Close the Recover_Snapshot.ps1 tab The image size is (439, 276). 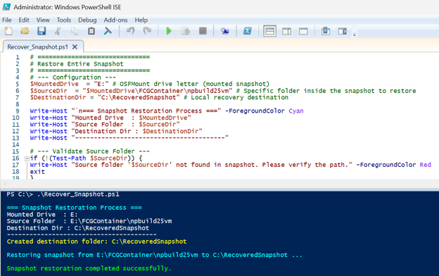point(75,46)
